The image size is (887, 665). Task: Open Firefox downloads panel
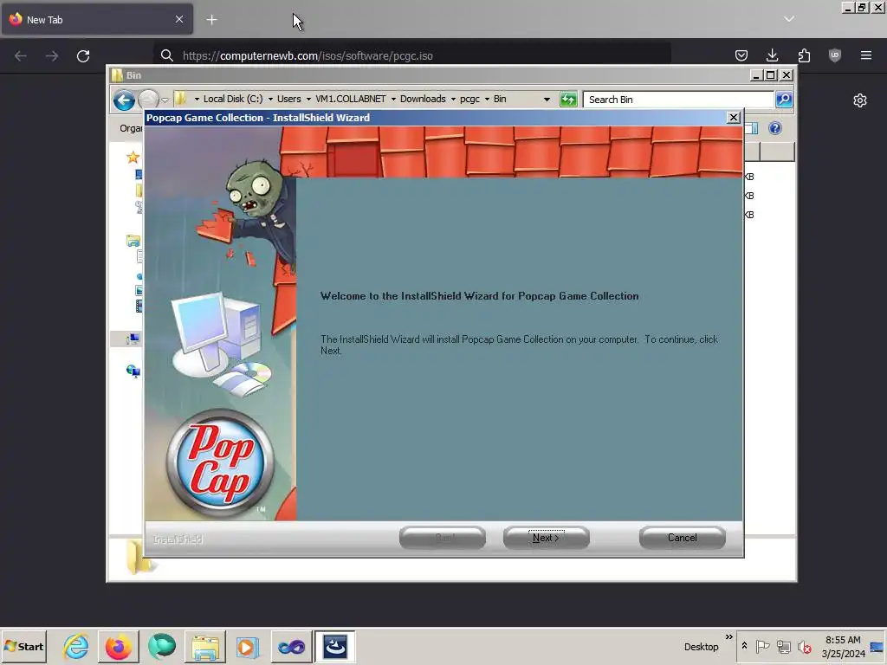click(772, 55)
